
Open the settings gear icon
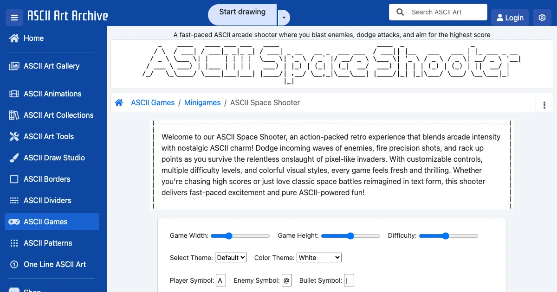542,18
